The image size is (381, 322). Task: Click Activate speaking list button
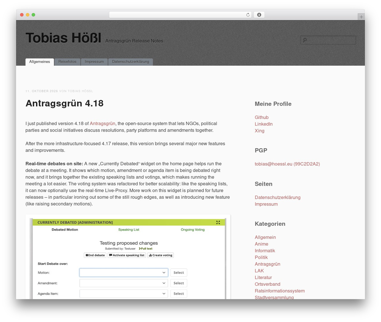click(x=127, y=255)
